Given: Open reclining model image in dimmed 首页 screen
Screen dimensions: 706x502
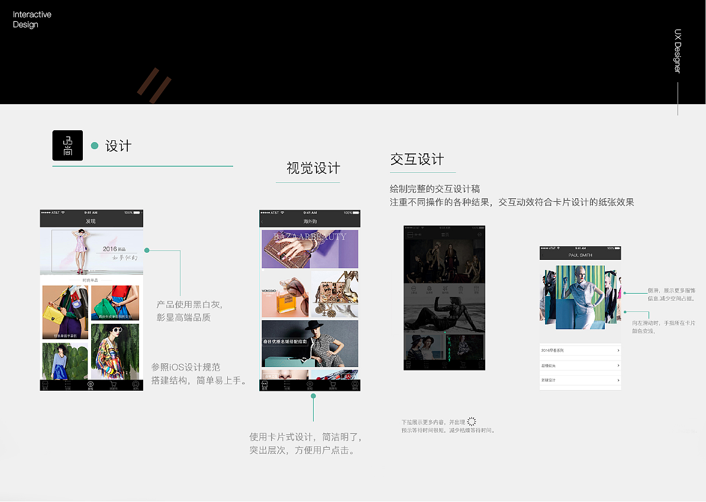Looking at the screenshot, I should [x=444, y=314].
